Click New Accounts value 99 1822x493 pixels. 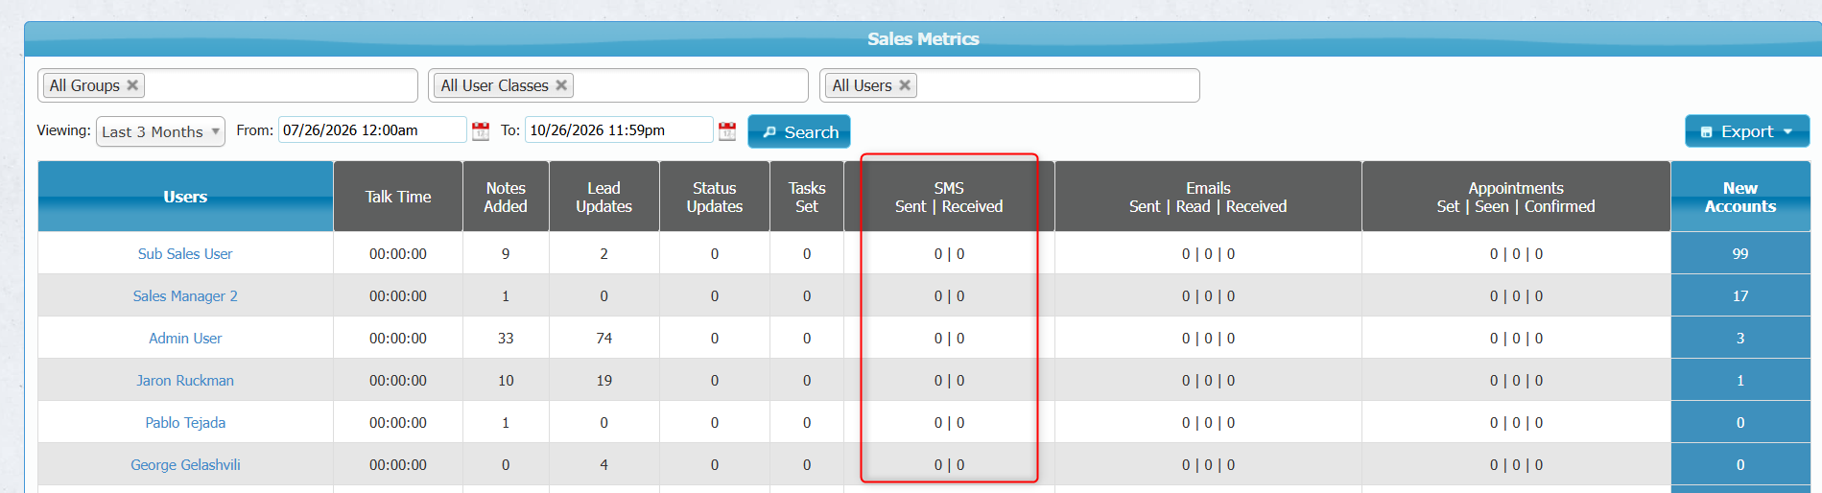[x=1740, y=254]
